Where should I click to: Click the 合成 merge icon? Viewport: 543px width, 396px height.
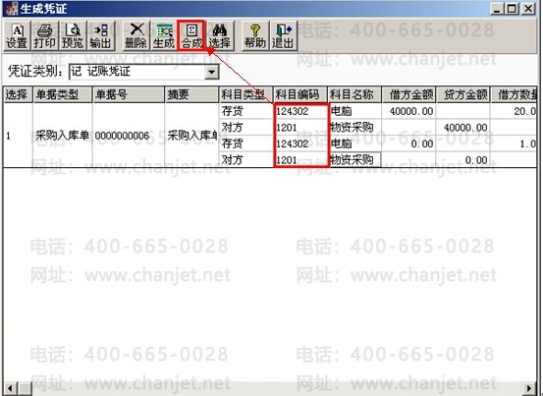pos(191,36)
